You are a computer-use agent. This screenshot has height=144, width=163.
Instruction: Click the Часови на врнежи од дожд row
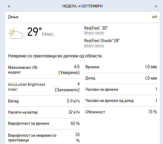[121, 101]
